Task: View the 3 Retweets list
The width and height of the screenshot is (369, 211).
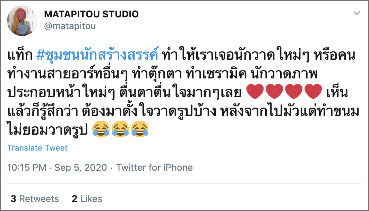Action: tap(35, 199)
